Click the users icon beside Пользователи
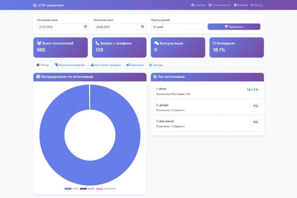The image size is (297, 198). [x=210, y=5]
